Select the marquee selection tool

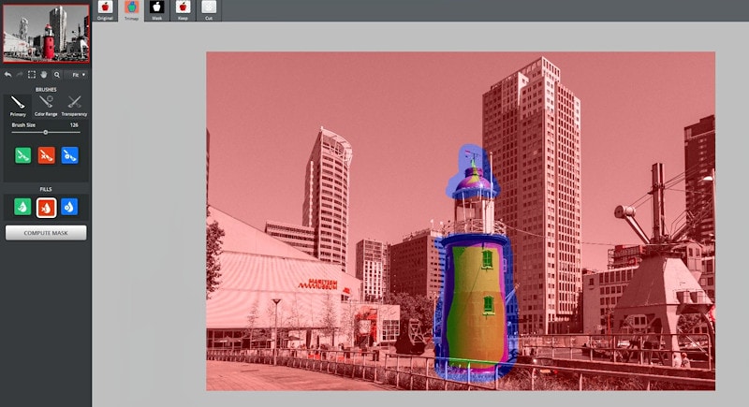pyautogui.click(x=32, y=74)
